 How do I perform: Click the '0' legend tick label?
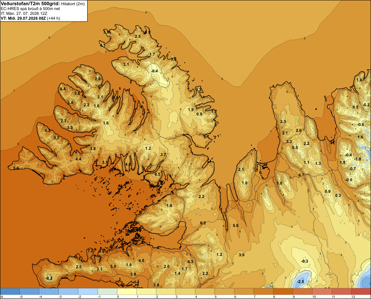[x=118, y=297]
